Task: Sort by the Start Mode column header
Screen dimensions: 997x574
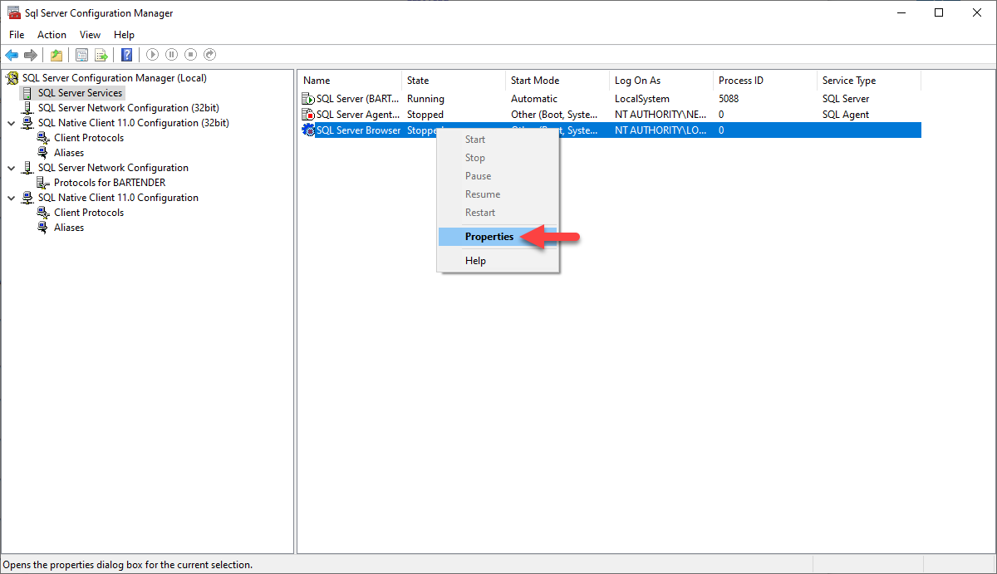Action: (557, 81)
